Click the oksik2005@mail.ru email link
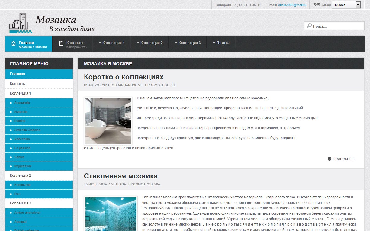Screen dimensions: 370x231 292,5
